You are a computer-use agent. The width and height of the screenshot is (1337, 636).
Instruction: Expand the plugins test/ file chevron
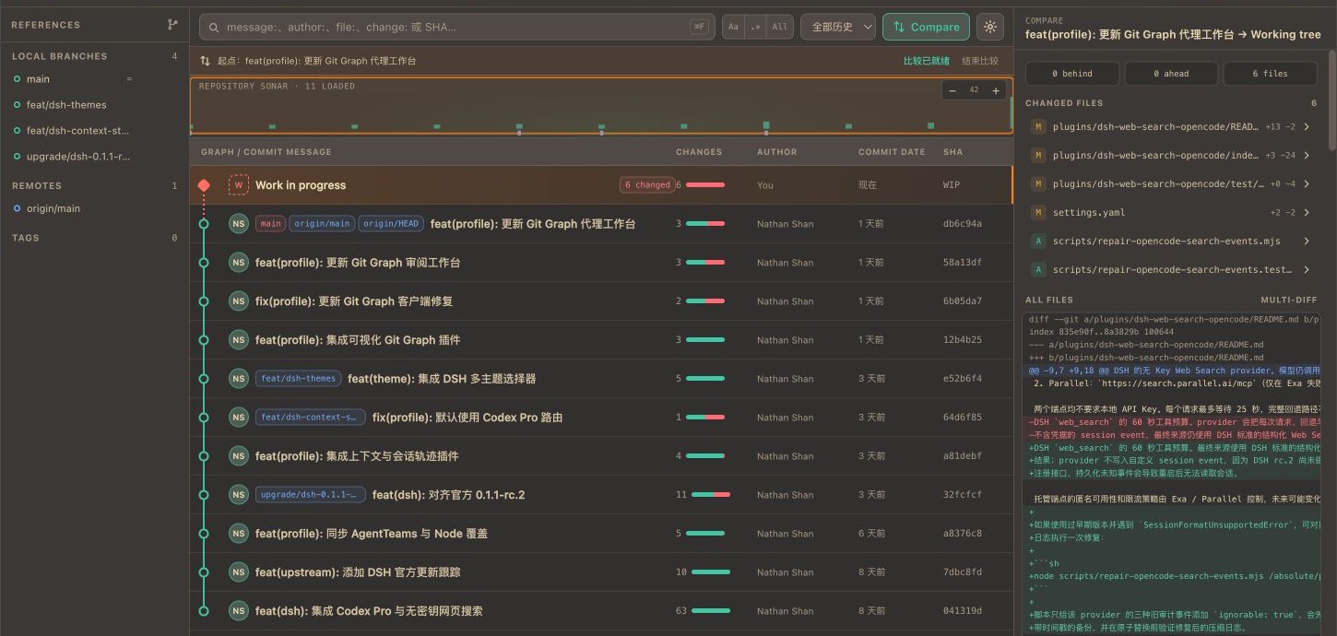click(x=1307, y=184)
